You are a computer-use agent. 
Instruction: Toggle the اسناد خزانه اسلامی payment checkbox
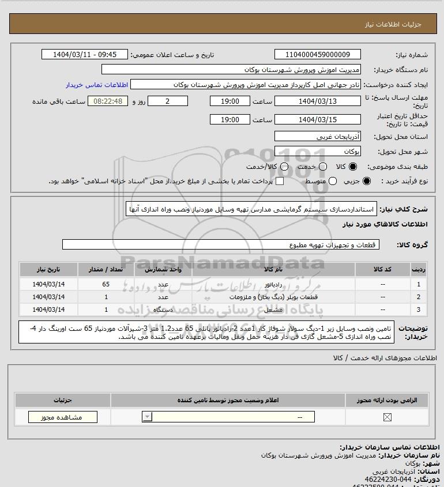pyautogui.click(x=280, y=181)
